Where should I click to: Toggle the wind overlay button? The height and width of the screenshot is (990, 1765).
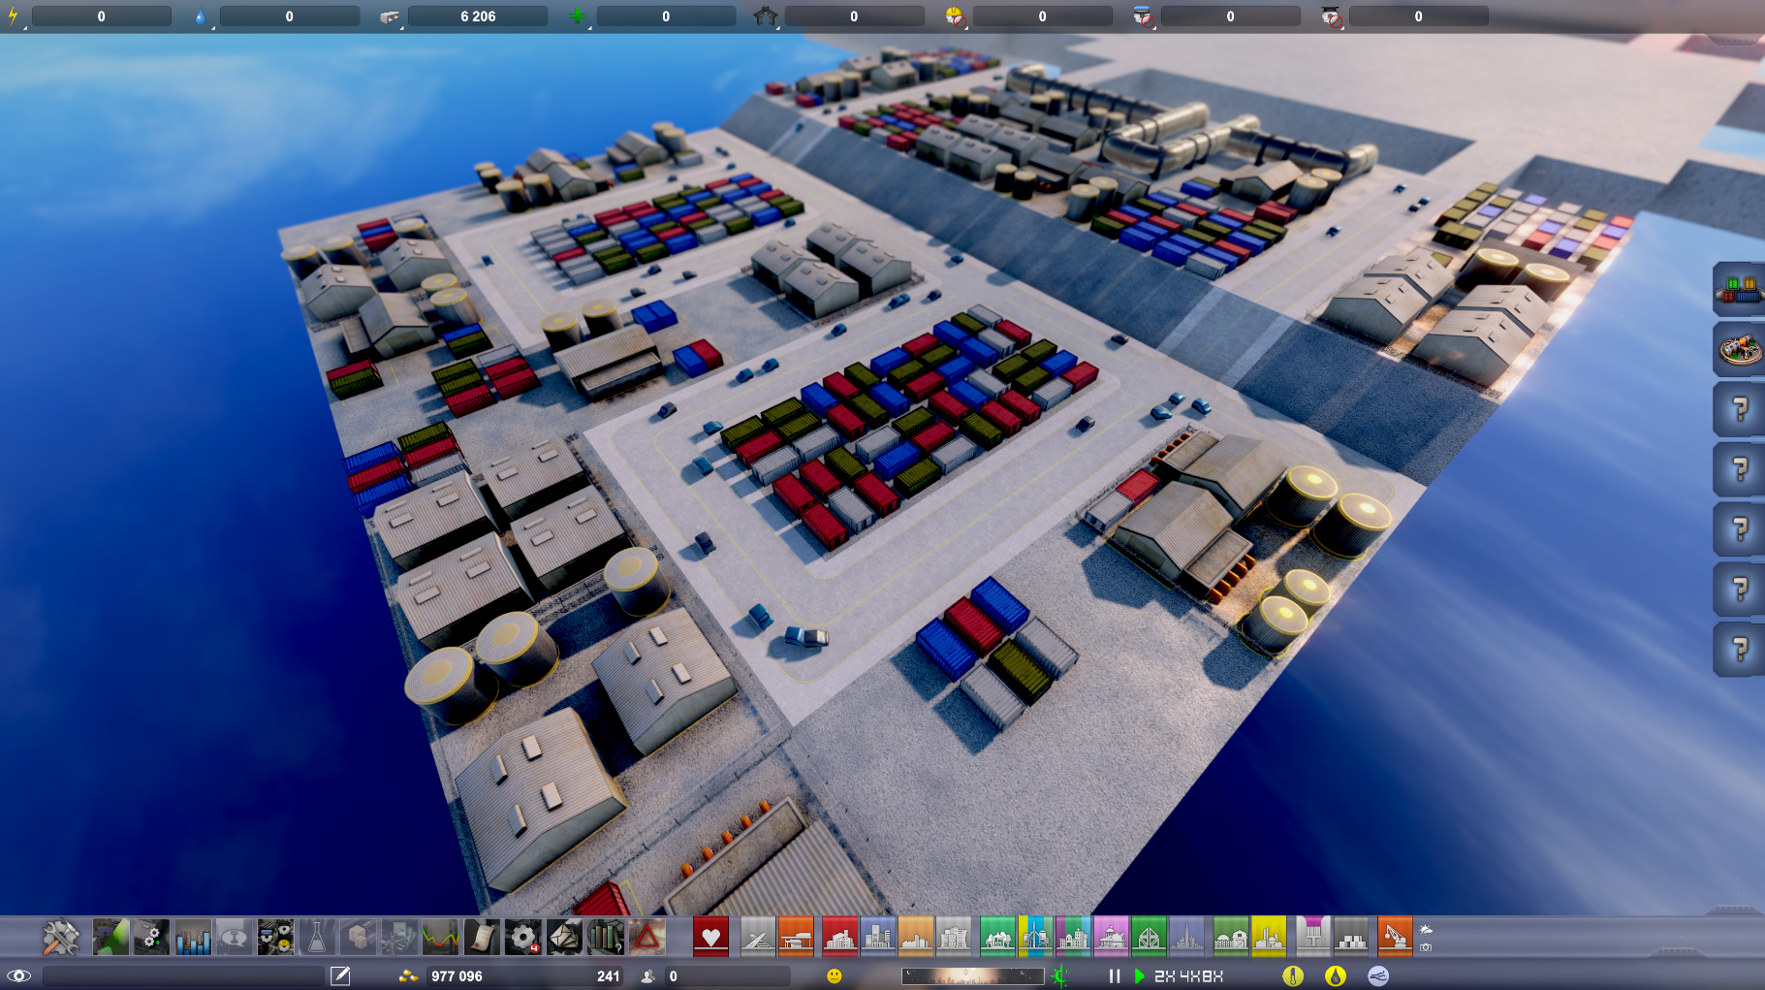[1378, 975]
